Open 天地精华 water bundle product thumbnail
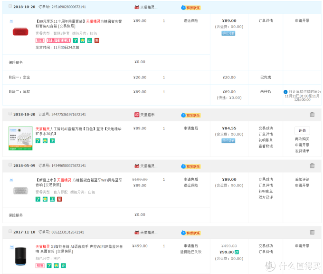The height and width of the screenshot is (274, 323). click(x=20, y=138)
